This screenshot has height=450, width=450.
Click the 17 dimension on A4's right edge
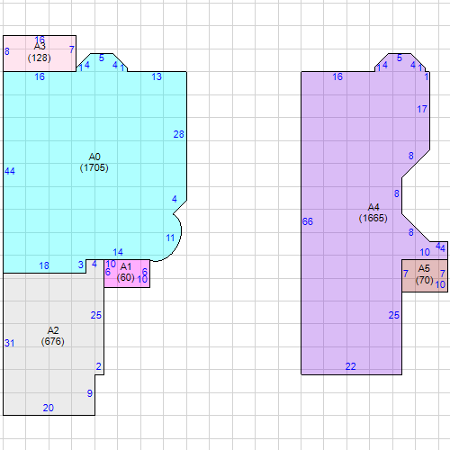[422, 109]
